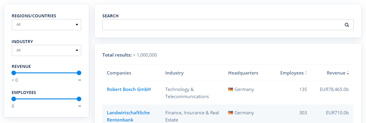Open the Landwirtschaftliche Rentenbank link
The image size is (366, 123).
pos(128,116)
